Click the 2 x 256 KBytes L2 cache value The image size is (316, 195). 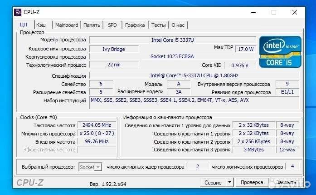coord(254,141)
